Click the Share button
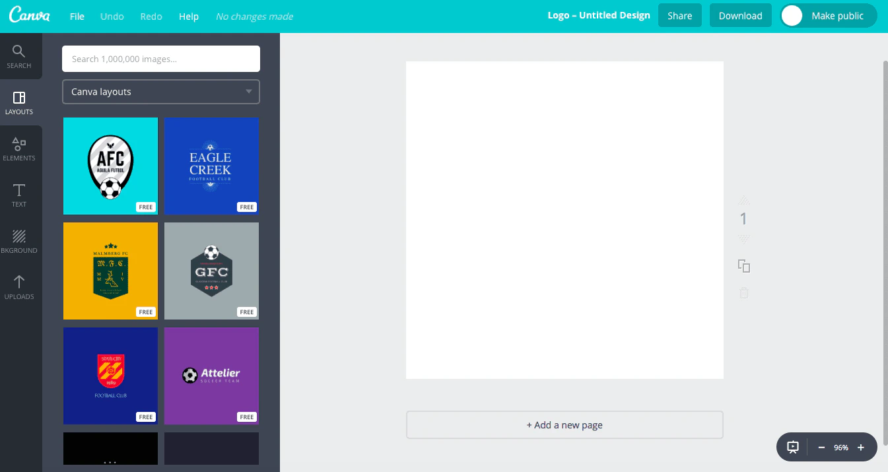This screenshot has width=888, height=472. (680, 16)
